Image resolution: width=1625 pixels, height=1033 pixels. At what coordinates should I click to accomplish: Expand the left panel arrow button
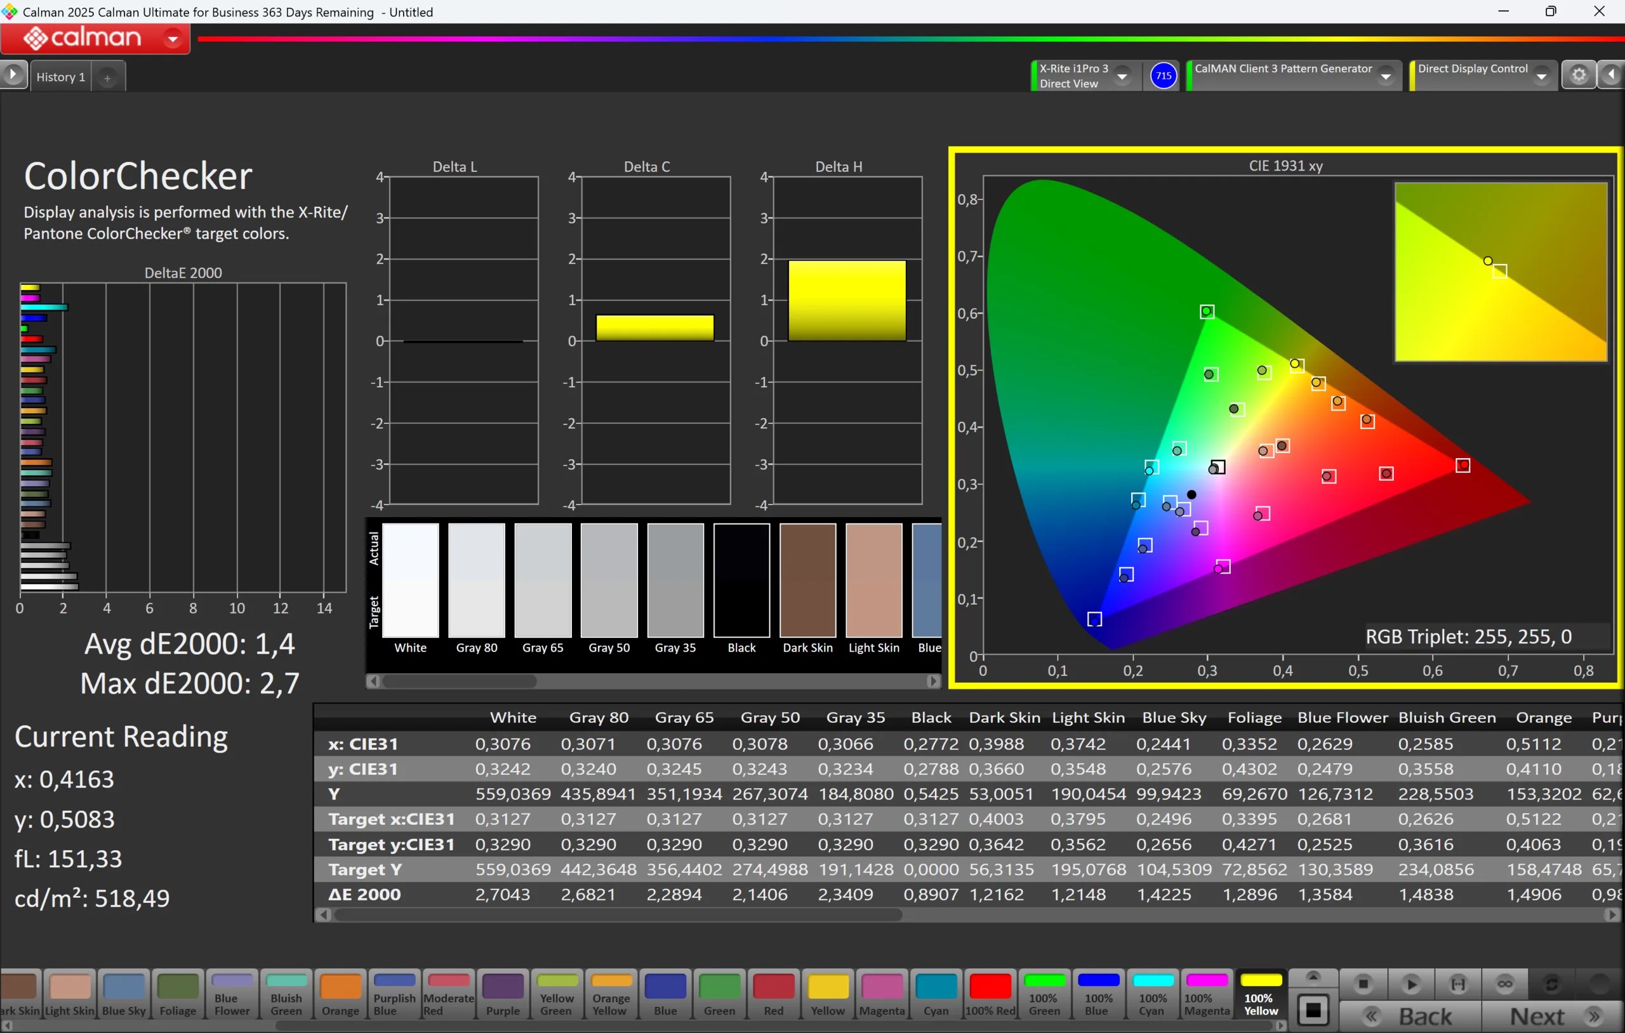pos(13,75)
